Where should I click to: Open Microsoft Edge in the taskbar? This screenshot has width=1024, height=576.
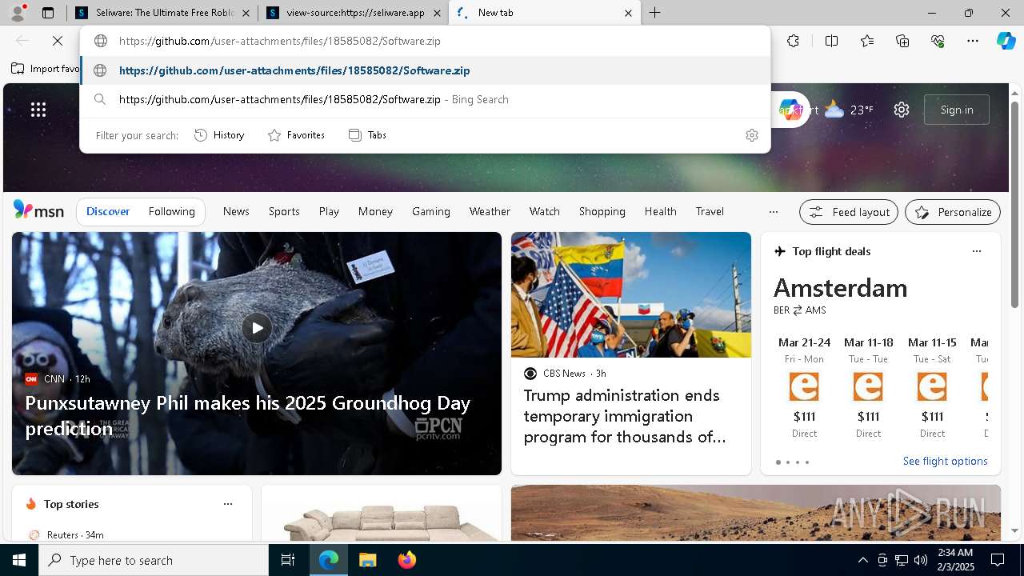(329, 560)
